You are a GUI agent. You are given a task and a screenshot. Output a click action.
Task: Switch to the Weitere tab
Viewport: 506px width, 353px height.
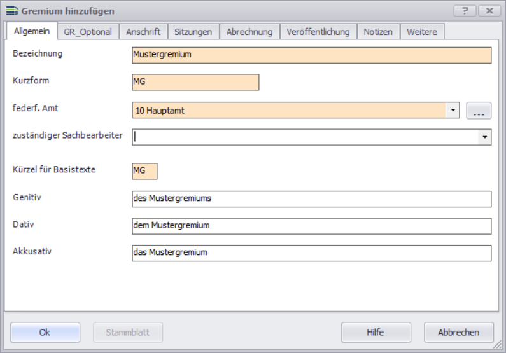coord(422,32)
